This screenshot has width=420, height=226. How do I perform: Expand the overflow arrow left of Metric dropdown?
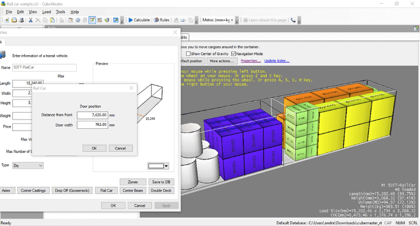click(x=196, y=21)
